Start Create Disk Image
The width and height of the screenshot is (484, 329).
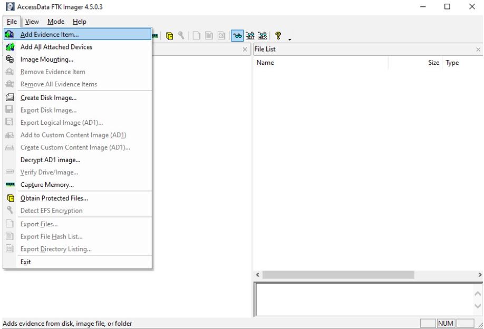[78, 98]
